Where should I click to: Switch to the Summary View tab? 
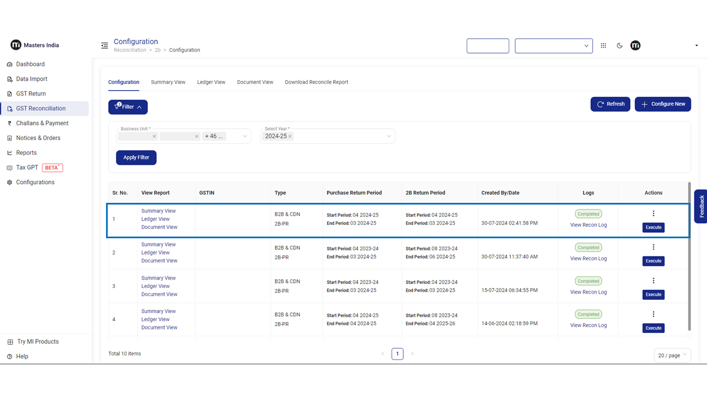(168, 82)
